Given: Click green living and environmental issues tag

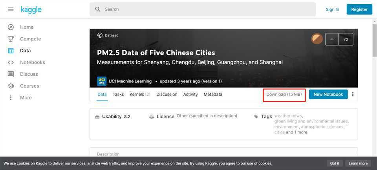Looking at the screenshot, I should 311,121.
